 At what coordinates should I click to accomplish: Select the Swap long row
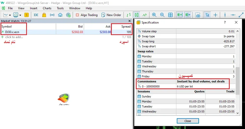point(186,41)
